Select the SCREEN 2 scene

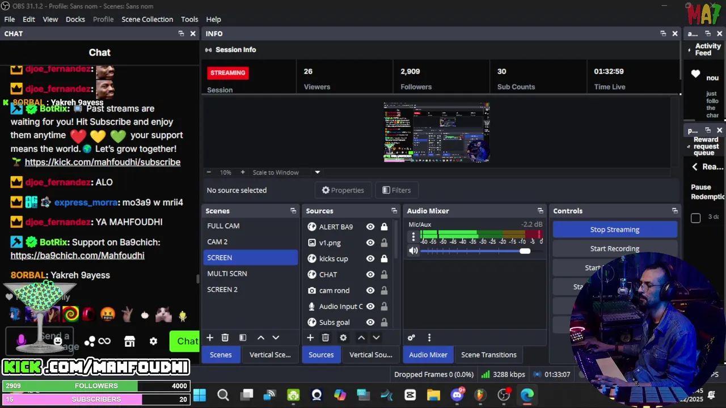pos(250,290)
